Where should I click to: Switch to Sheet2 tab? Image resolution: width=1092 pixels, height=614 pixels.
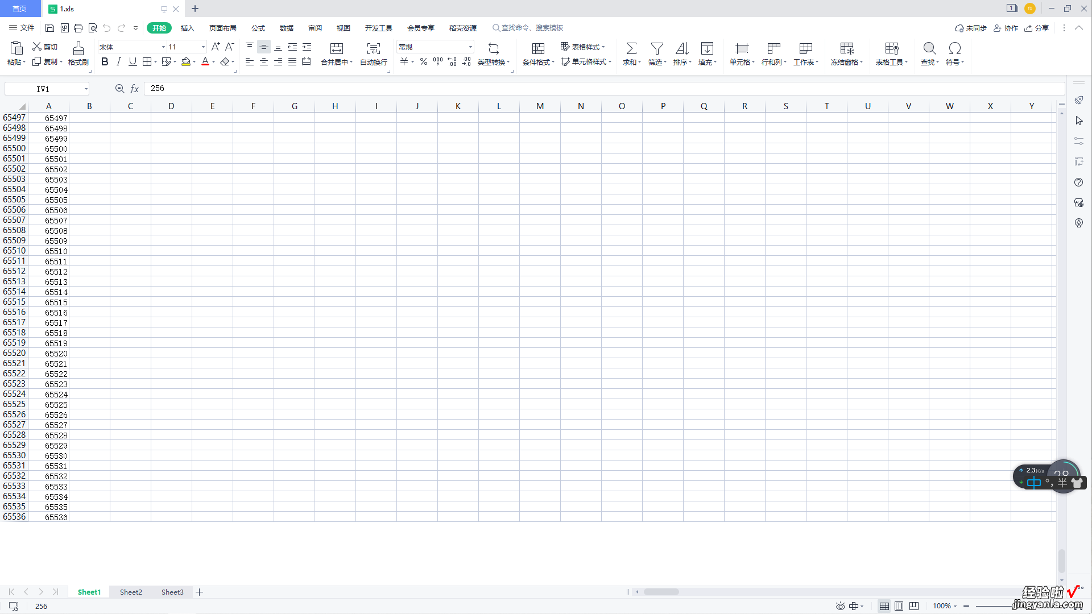[x=131, y=592]
